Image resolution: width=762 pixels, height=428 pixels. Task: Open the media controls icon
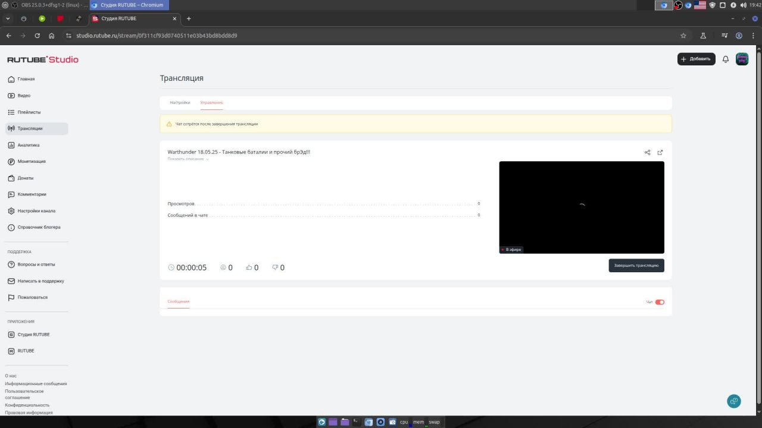pyautogui.click(x=724, y=36)
